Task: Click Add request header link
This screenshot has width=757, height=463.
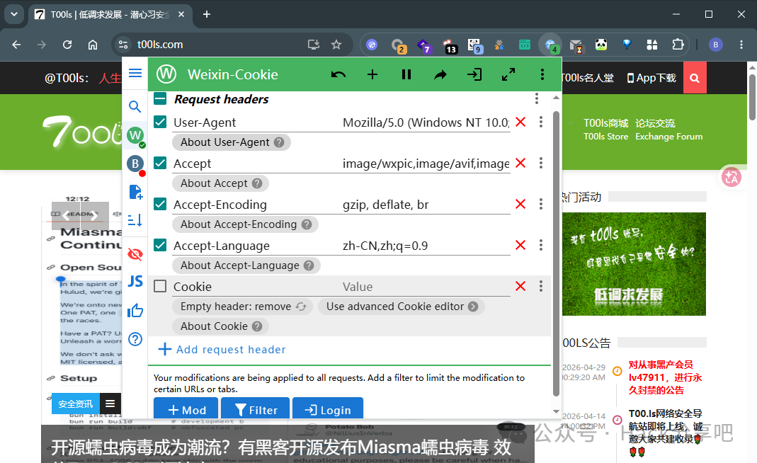Action: tap(222, 349)
